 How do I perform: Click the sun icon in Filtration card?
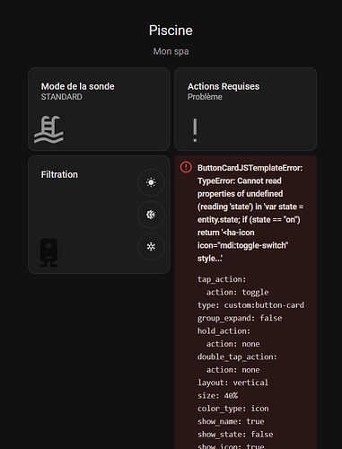pyautogui.click(x=151, y=182)
